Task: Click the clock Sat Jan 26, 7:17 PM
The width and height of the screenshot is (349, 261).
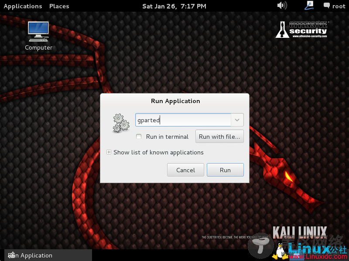Action: 174,6
